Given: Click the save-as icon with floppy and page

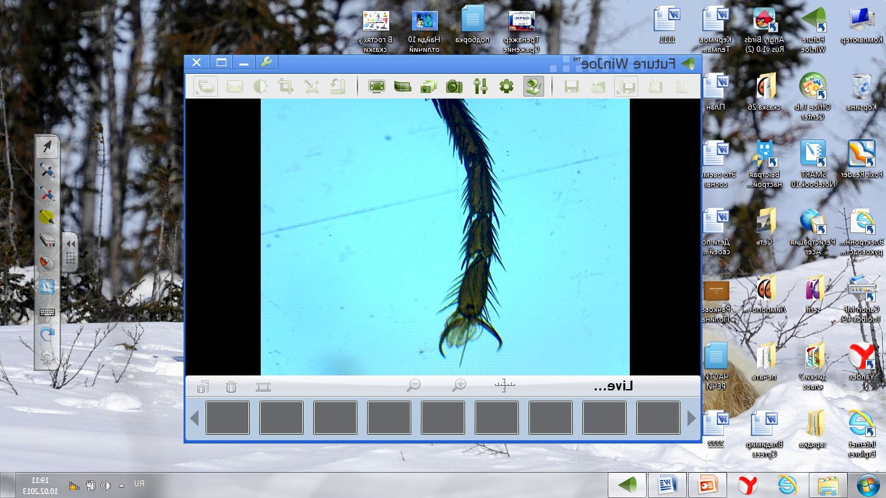Looking at the screenshot, I should (x=626, y=86).
